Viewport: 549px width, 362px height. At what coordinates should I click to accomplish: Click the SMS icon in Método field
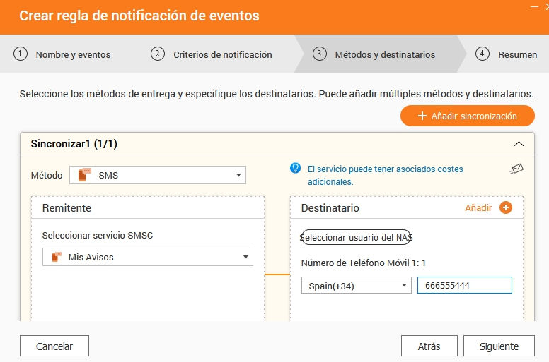coord(85,175)
